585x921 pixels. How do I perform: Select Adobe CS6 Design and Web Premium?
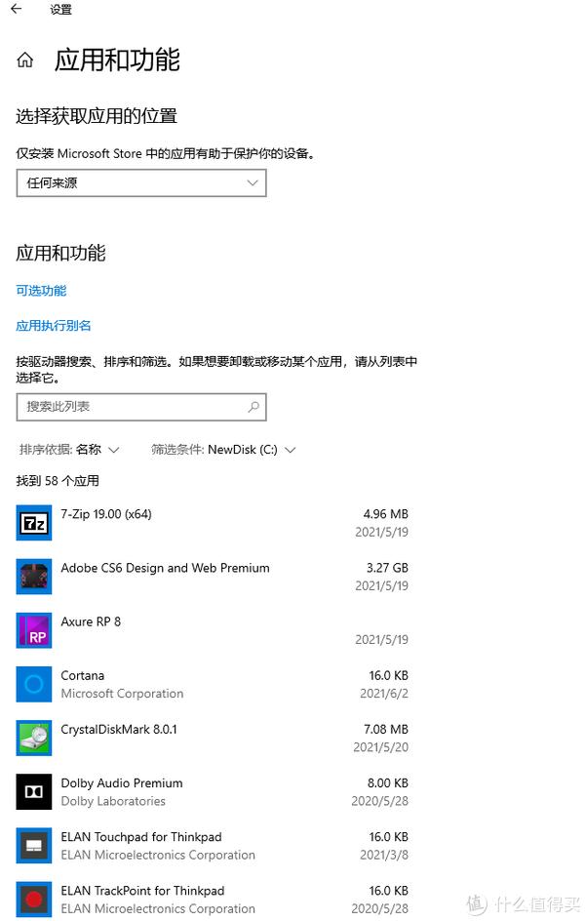pyautogui.click(x=166, y=568)
